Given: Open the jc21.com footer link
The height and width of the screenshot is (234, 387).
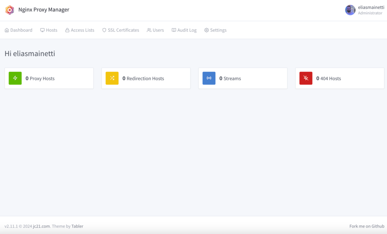Looking at the screenshot, I should point(41,226).
